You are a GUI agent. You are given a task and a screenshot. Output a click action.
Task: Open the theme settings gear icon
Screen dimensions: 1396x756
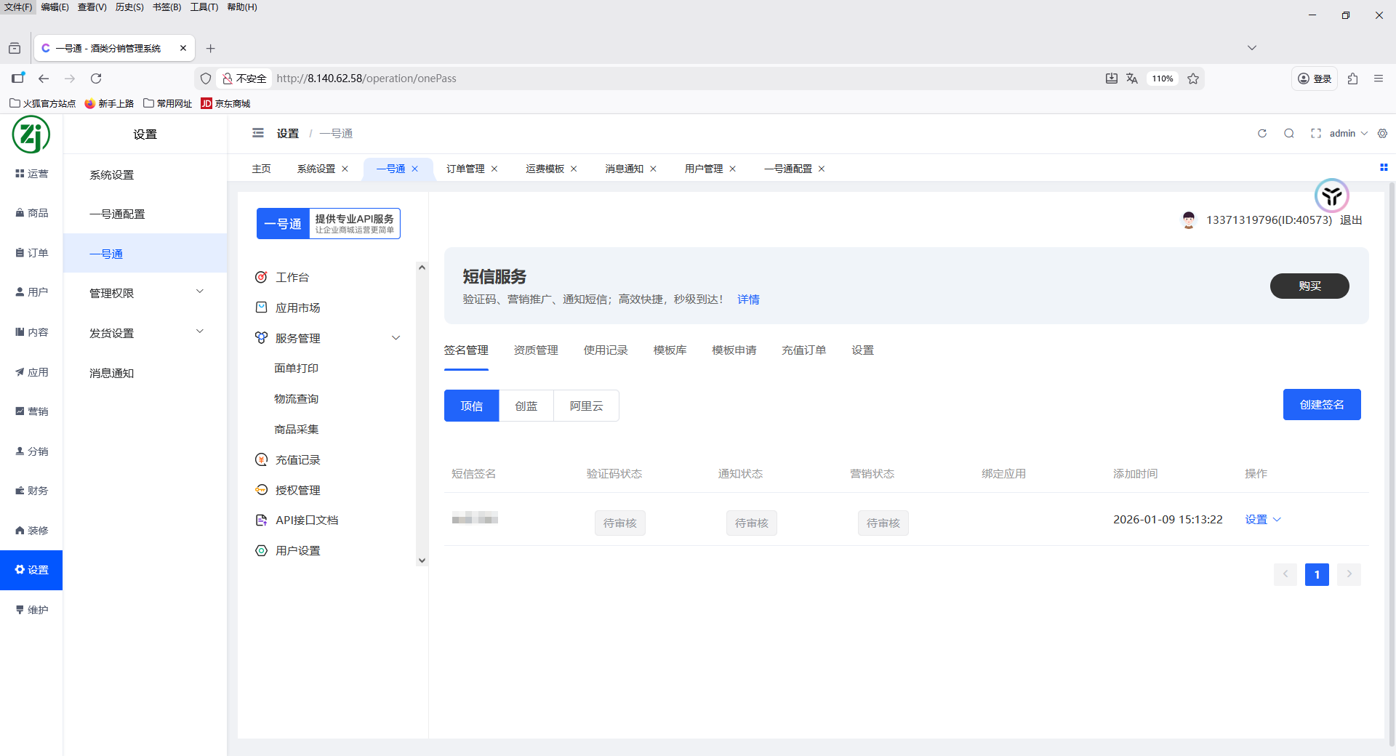pos(1382,134)
